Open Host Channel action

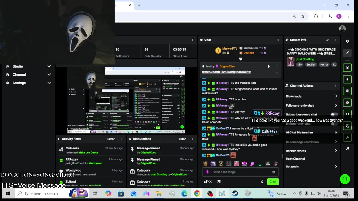click(x=295, y=159)
